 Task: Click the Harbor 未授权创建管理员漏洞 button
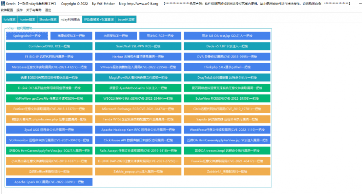[138, 57]
